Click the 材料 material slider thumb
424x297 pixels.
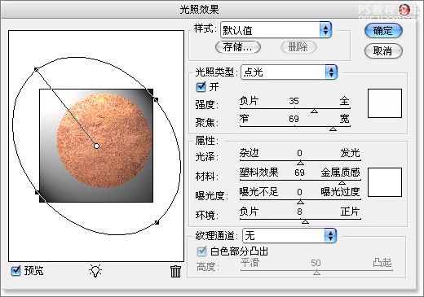point(342,182)
